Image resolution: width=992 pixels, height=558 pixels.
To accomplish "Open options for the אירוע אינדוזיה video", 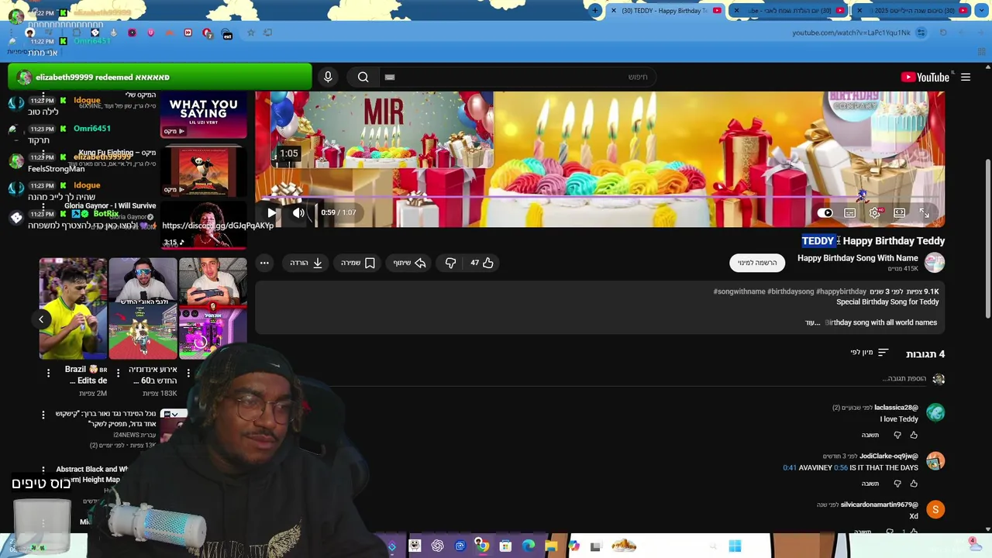I will 118,374.
